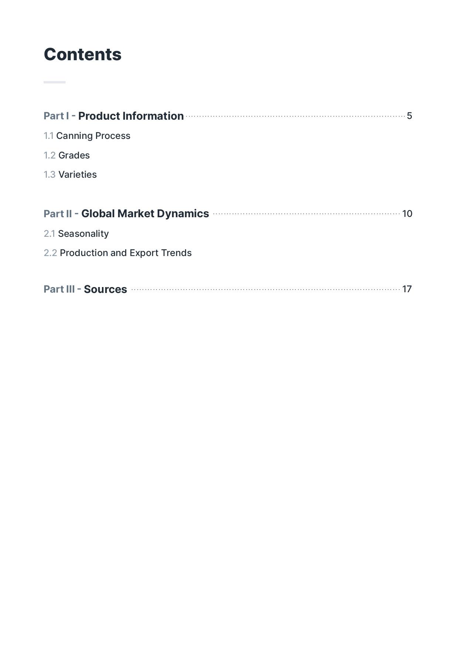Jump to the Sources section title

pyautogui.click(x=105, y=289)
